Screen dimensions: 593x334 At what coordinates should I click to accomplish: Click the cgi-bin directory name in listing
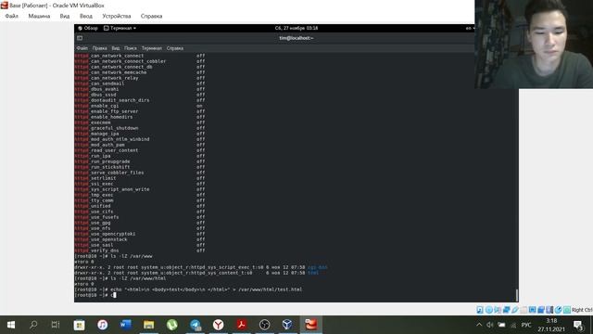click(x=317, y=267)
